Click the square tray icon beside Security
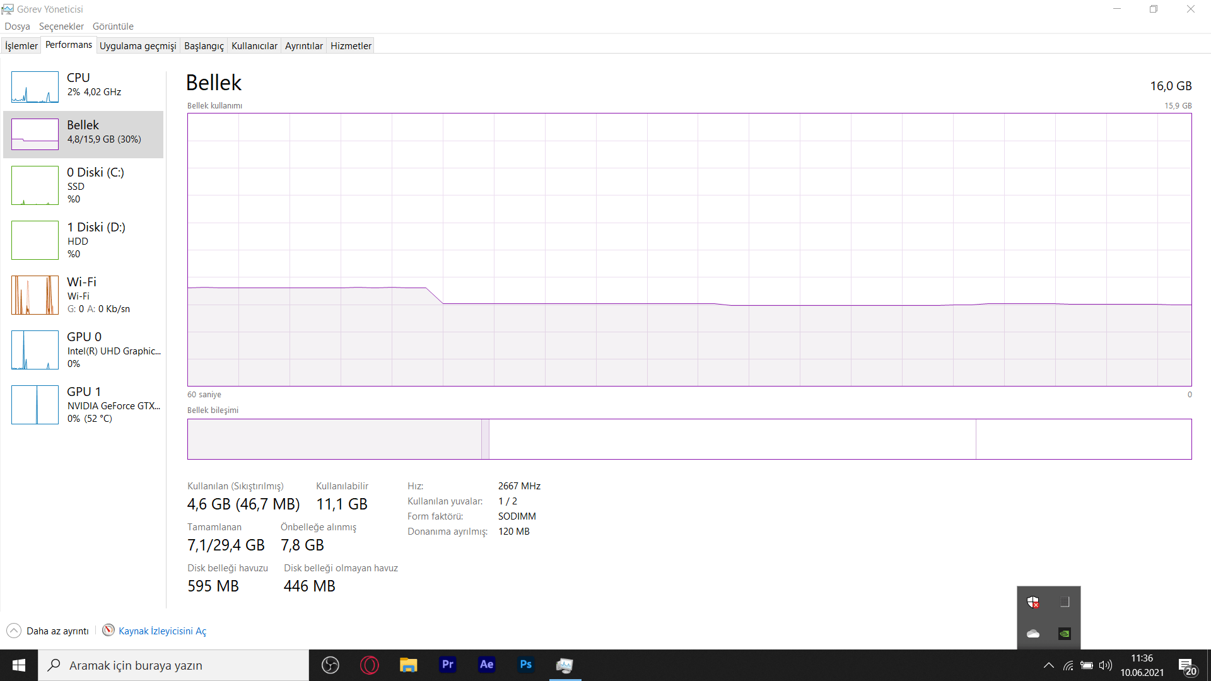Viewport: 1211px width, 681px height. click(1065, 602)
